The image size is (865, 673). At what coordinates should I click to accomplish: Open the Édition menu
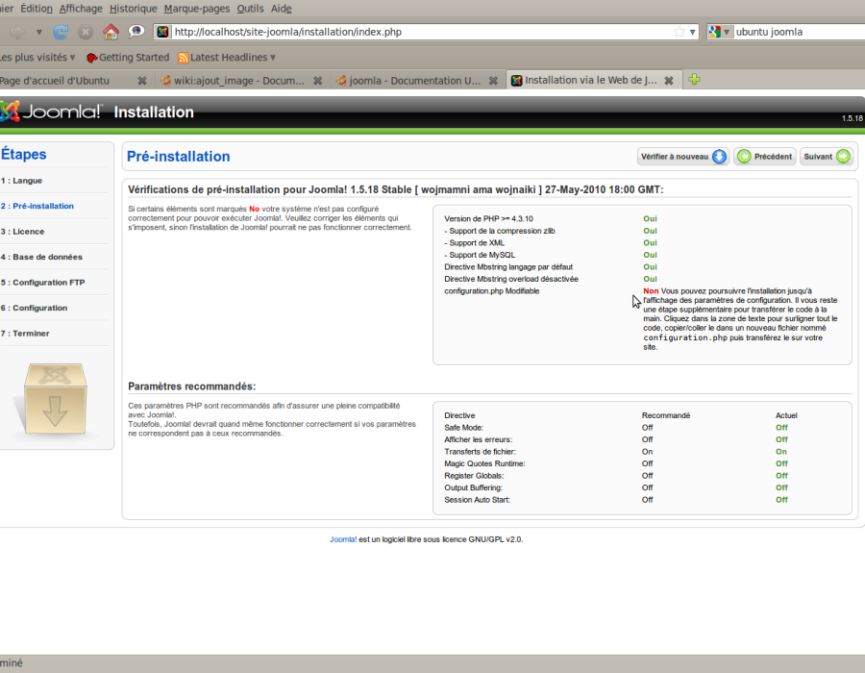coord(37,9)
